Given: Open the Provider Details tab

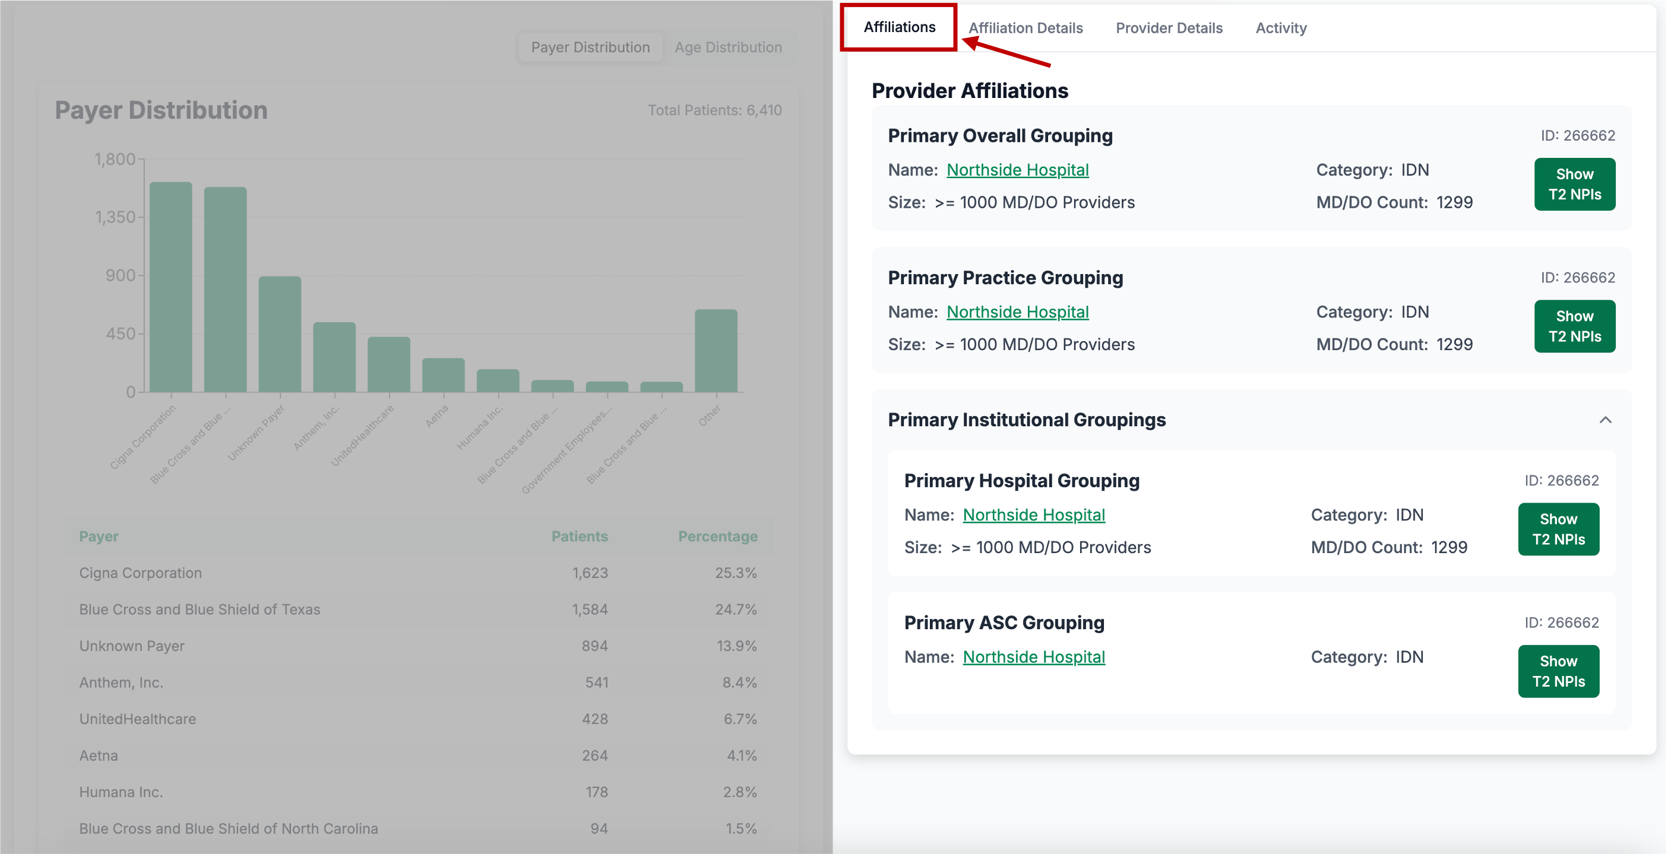Looking at the screenshot, I should (1168, 28).
